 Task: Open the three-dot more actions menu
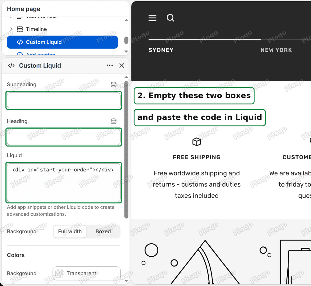(x=110, y=65)
